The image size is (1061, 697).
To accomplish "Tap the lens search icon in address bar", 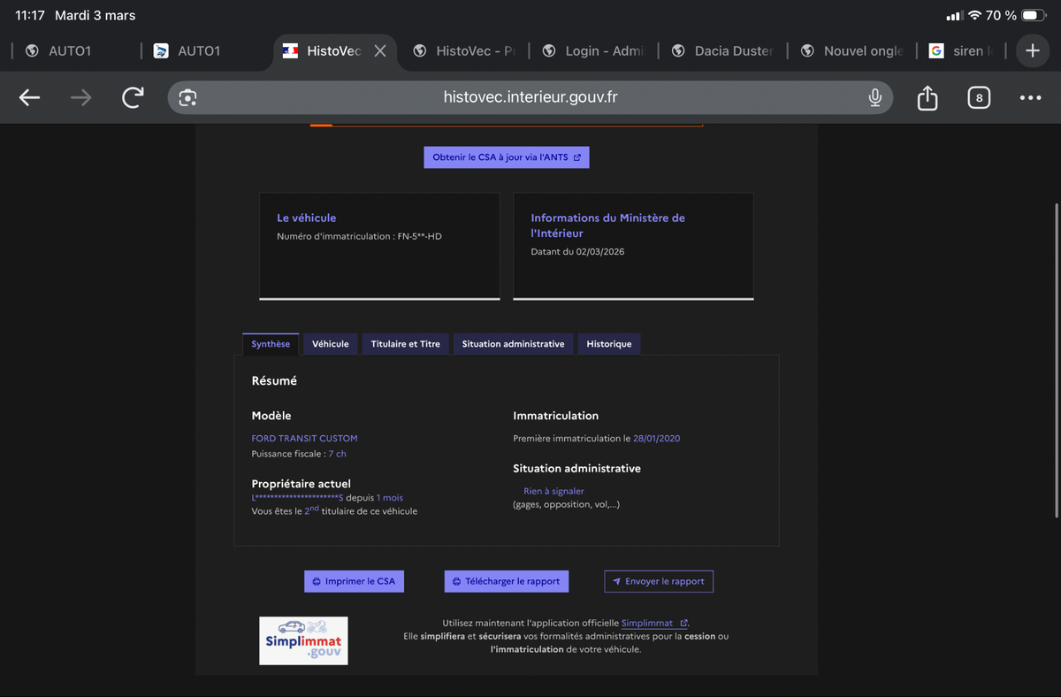I will (x=187, y=97).
